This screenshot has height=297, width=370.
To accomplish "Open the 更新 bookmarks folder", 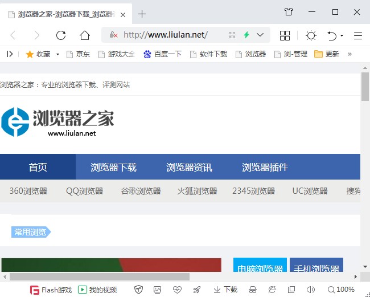I will [327, 54].
